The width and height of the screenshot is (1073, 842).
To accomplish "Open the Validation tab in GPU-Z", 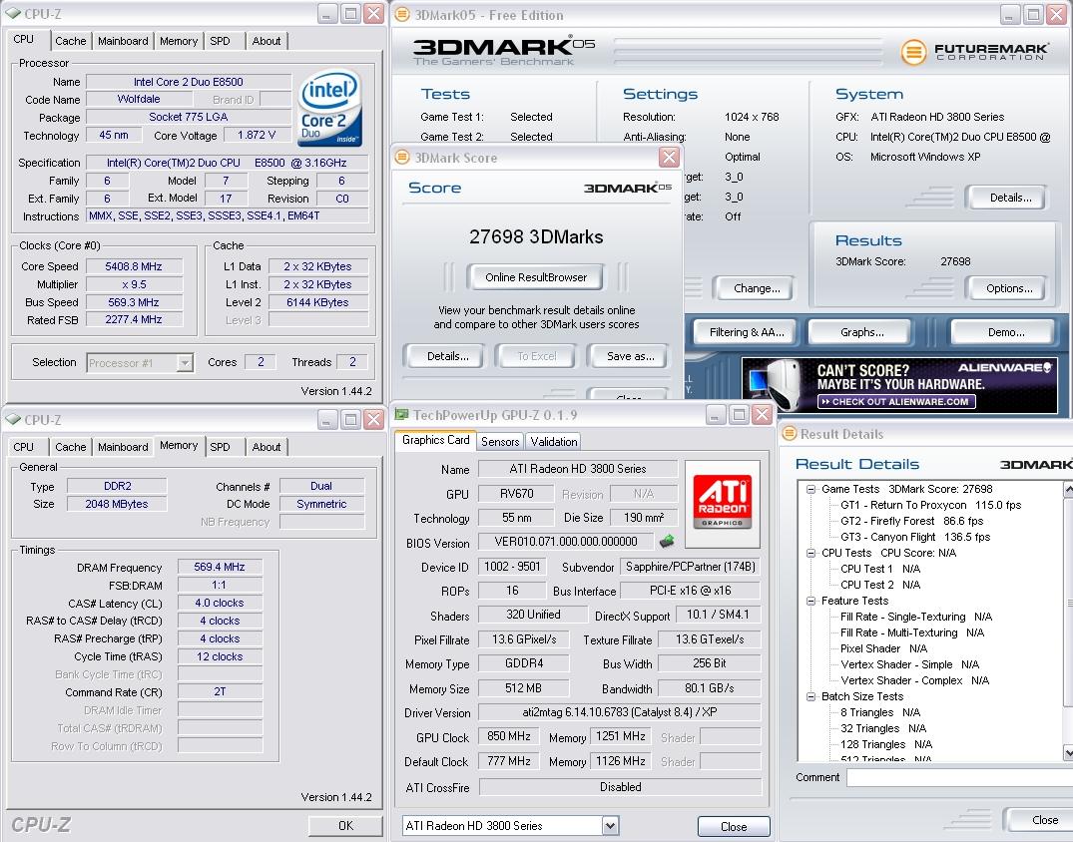I will pyautogui.click(x=554, y=442).
